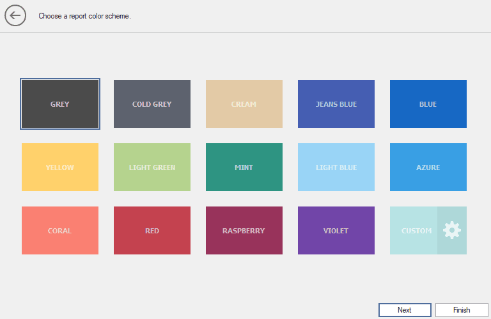
Task: Open custom color settings gear
Action: tap(452, 230)
